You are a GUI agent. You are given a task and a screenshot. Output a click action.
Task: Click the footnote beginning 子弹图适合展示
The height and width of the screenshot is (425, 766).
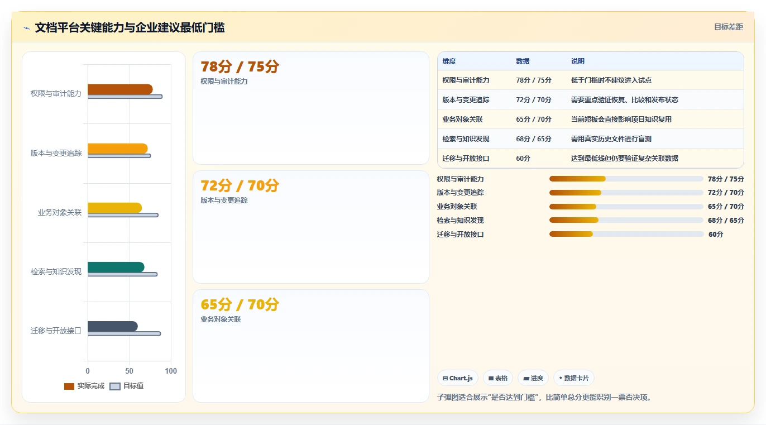coord(544,398)
